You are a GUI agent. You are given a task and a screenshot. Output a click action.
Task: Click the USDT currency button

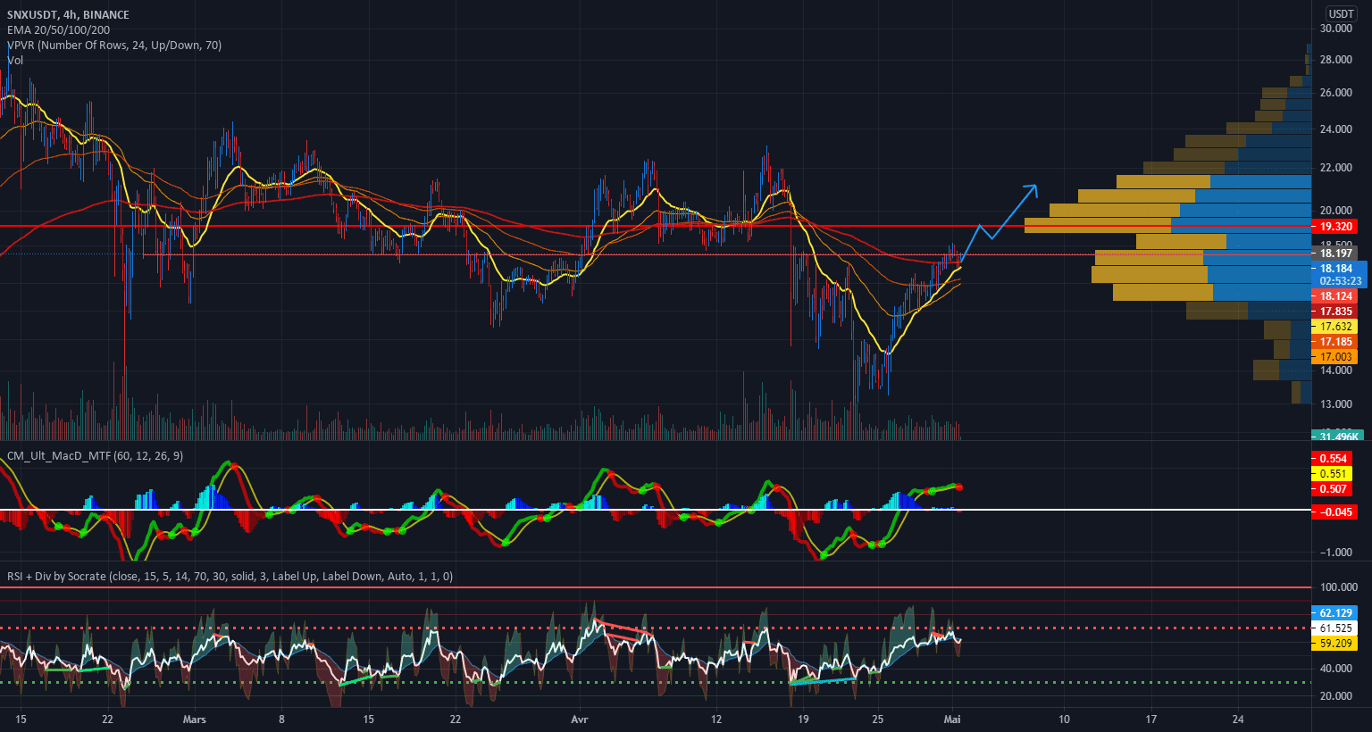[x=1341, y=13]
